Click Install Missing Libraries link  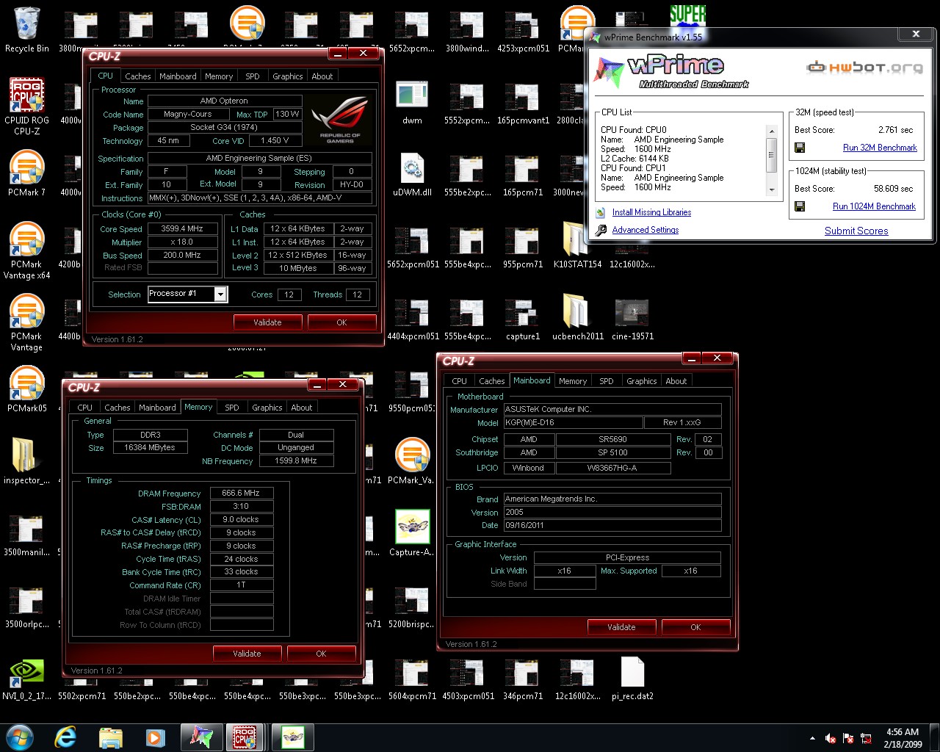coord(651,212)
